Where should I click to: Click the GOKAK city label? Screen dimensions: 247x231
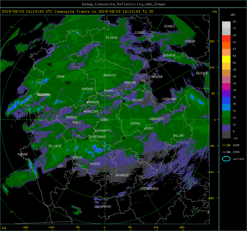(x=61, y=76)
